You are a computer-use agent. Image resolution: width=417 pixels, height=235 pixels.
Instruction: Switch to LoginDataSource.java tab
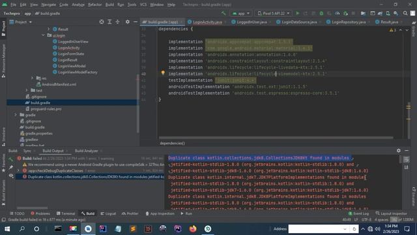pyautogui.click(x=296, y=22)
